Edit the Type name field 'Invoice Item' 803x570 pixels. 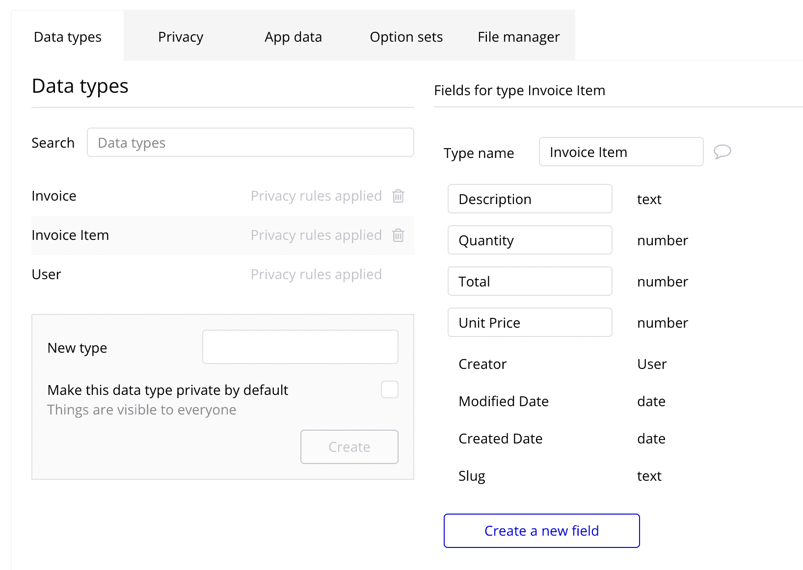(x=621, y=152)
